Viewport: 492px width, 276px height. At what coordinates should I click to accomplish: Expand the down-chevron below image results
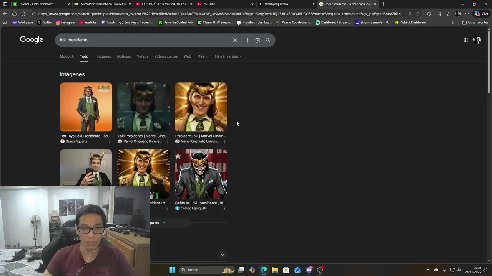(x=222, y=255)
